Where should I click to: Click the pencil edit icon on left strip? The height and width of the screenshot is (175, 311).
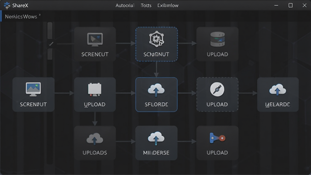(51, 44)
